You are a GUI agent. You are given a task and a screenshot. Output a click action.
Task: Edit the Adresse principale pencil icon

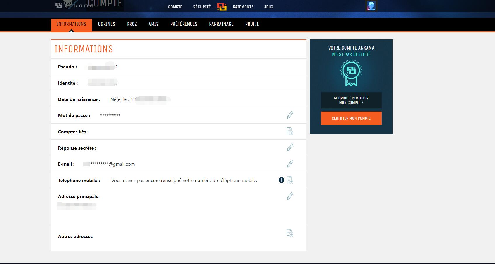click(290, 196)
